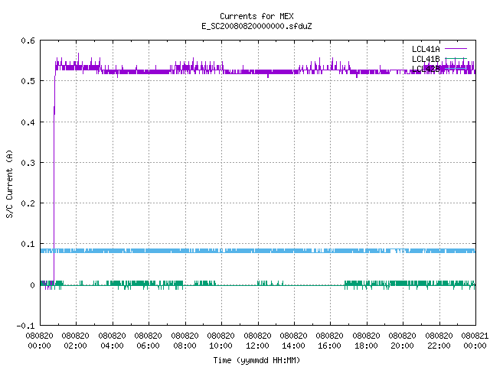Click the LCL41A legend label

click(x=426, y=49)
